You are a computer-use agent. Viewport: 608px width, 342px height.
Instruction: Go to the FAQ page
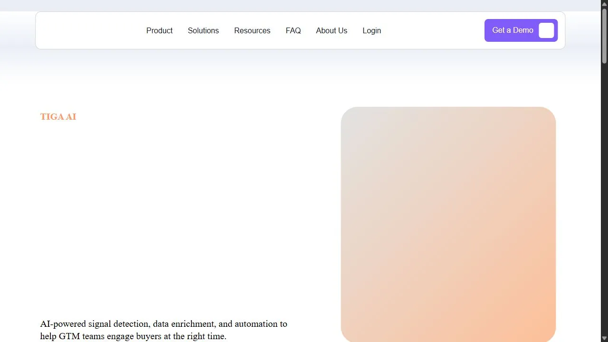click(293, 30)
